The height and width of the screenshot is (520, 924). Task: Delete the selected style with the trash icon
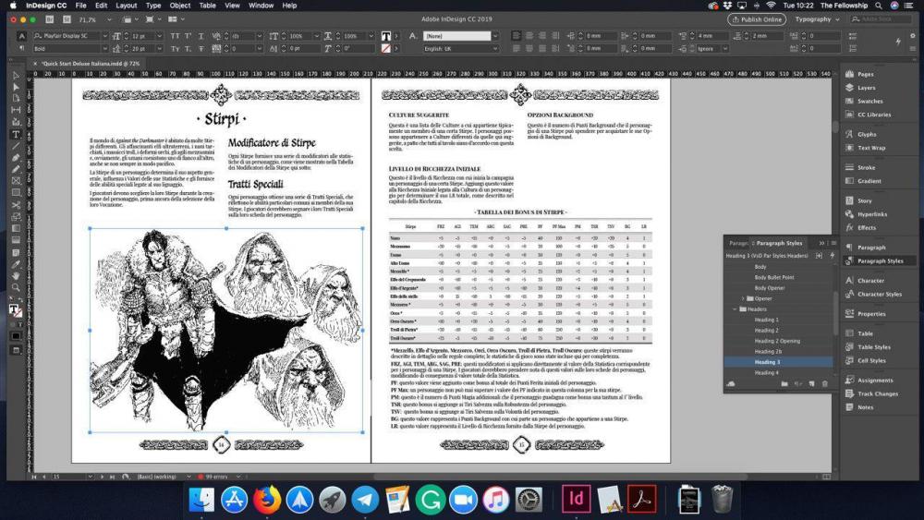825,383
